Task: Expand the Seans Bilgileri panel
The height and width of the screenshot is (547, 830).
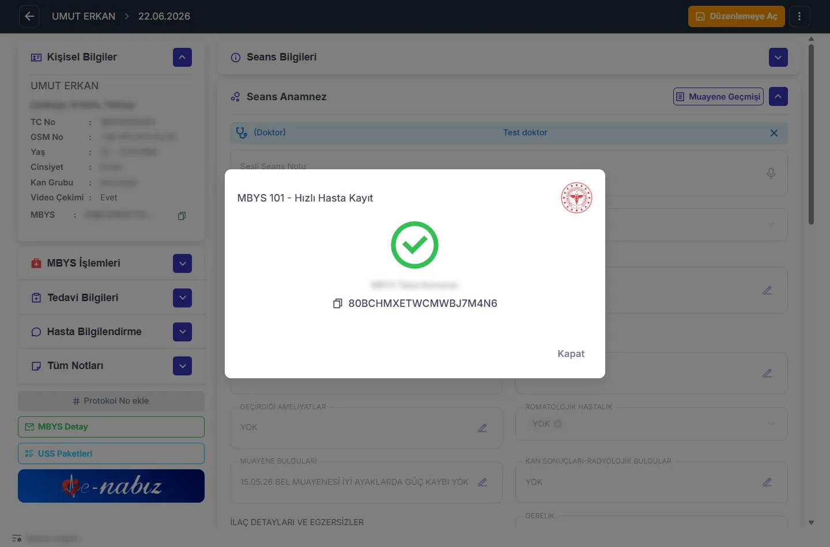Action: (778, 57)
